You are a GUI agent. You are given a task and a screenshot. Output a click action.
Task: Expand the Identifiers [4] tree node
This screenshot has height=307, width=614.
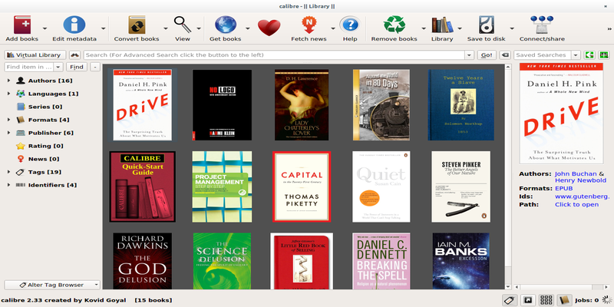8,185
